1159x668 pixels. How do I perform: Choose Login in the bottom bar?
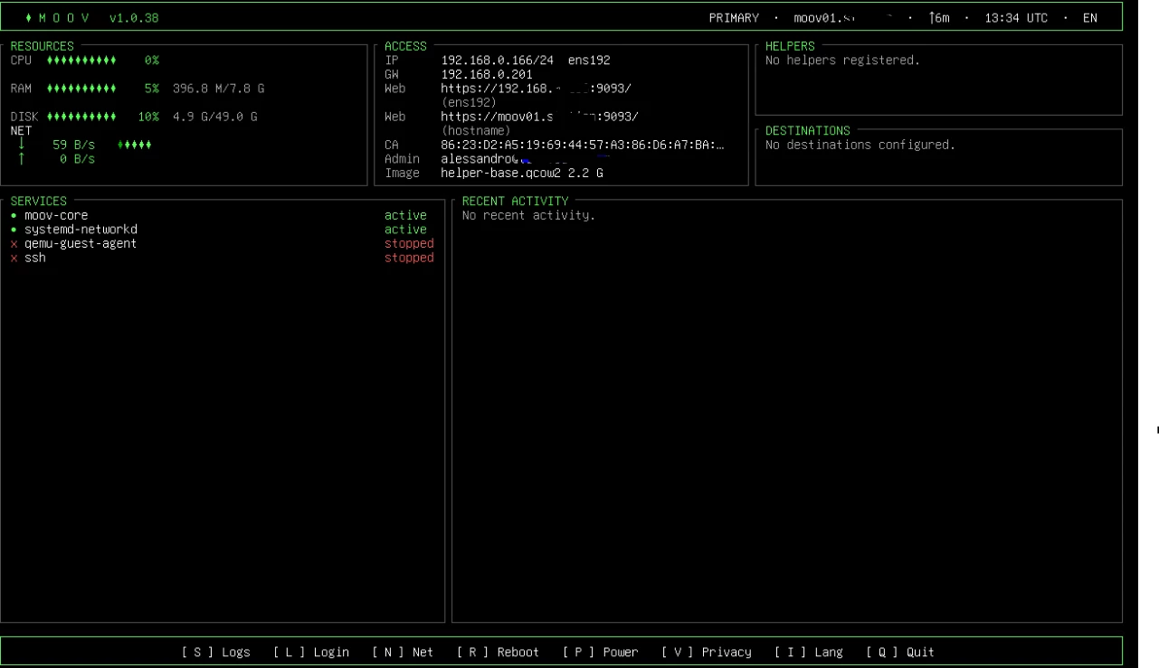point(311,653)
